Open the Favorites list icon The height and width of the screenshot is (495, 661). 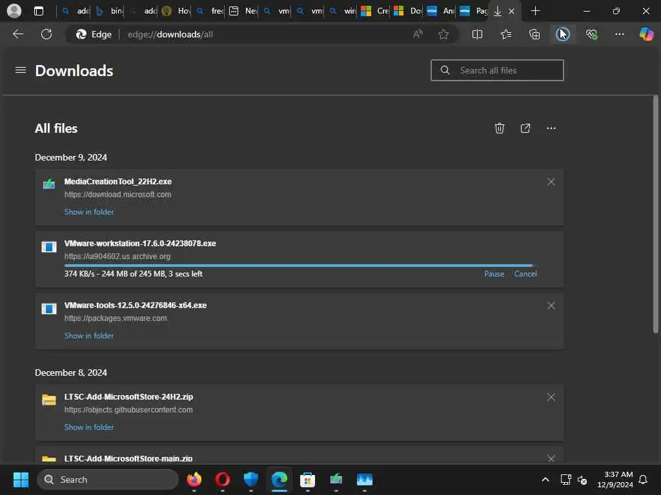click(x=506, y=34)
